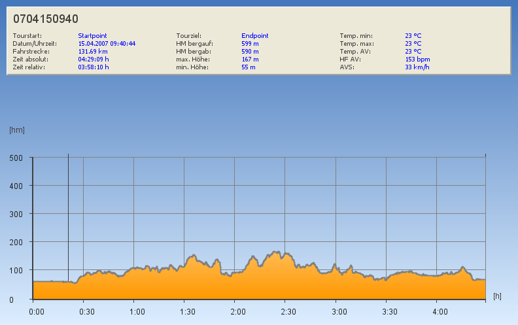Screen dimensions: 518x325
Task: Click the HF AV value 153 bpm
Action: pos(417,60)
